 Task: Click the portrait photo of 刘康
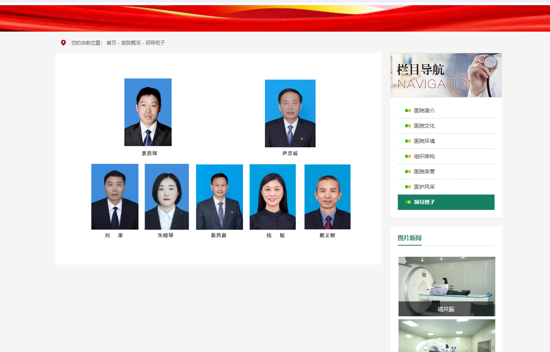[x=115, y=197]
